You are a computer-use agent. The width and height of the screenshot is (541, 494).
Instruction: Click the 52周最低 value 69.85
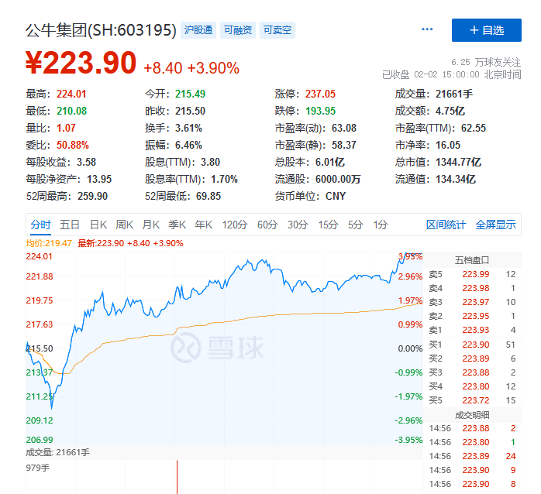pyautogui.click(x=208, y=196)
